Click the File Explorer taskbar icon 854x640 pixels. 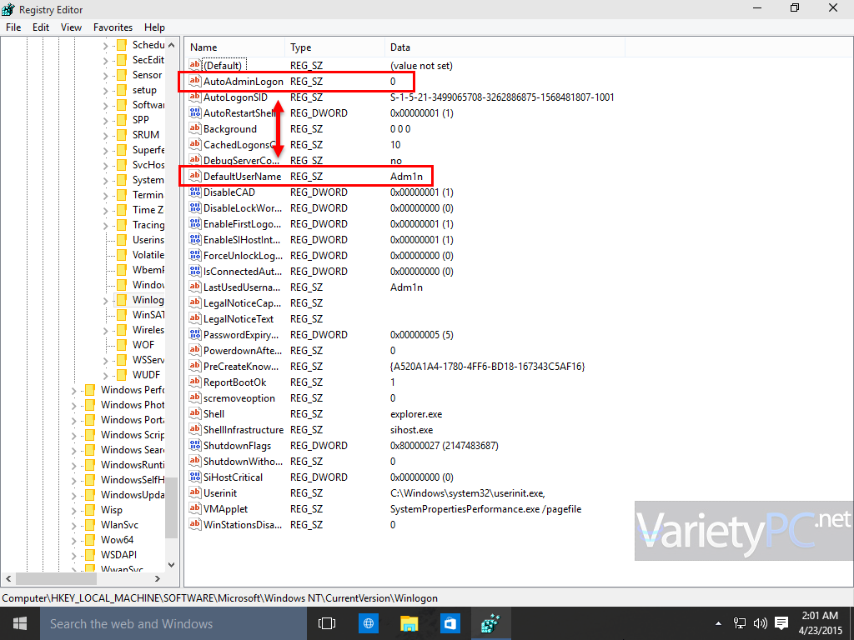tap(409, 623)
